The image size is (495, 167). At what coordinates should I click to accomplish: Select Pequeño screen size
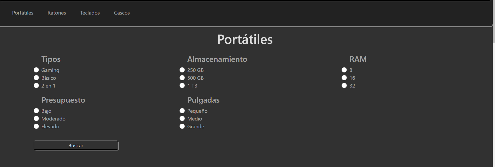(182, 111)
